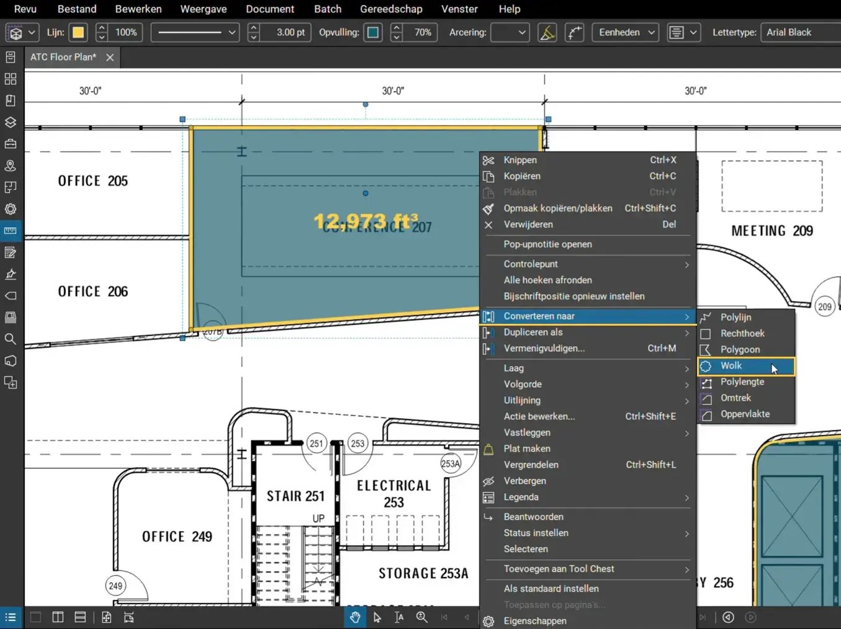Click the copy icon beside Kopiëren
This screenshot has height=629, width=841.
[x=488, y=176]
